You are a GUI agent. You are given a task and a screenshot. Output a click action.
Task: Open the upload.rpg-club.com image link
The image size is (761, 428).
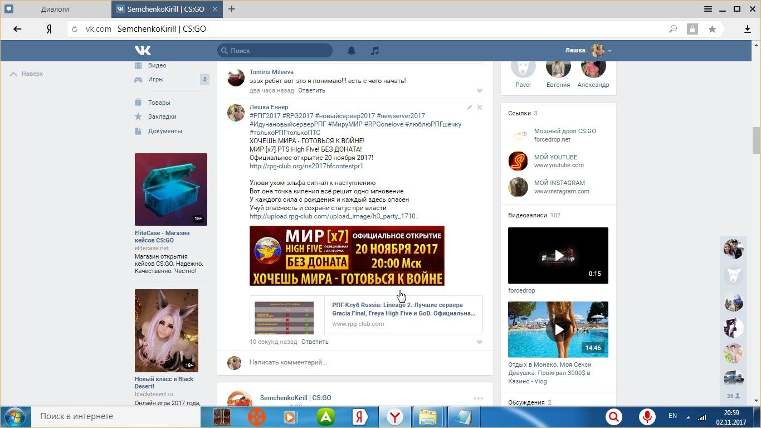[x=334, y=216]
